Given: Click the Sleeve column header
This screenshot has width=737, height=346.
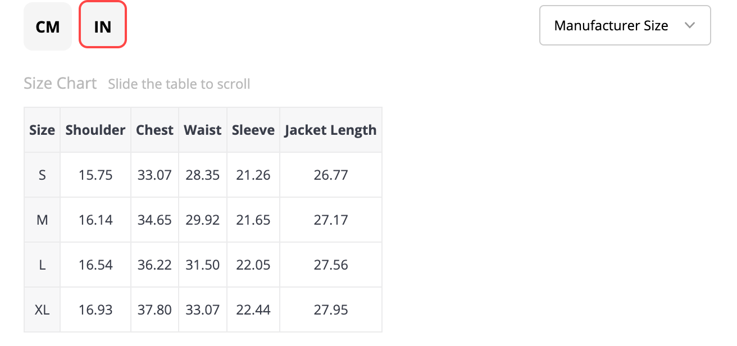Looking at the screenshot, I should (x=253, y=130).
